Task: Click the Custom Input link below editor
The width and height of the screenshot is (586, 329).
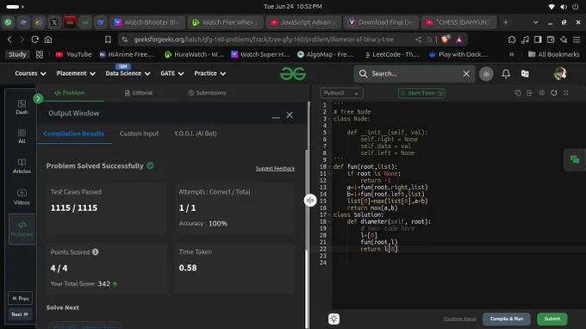Action: click(460, 319)
